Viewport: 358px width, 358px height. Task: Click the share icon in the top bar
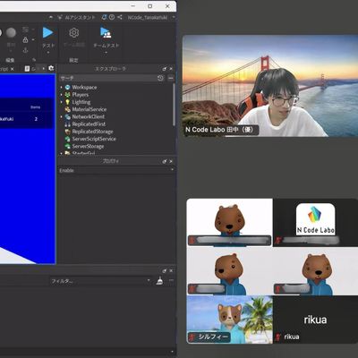coord(120,17)
